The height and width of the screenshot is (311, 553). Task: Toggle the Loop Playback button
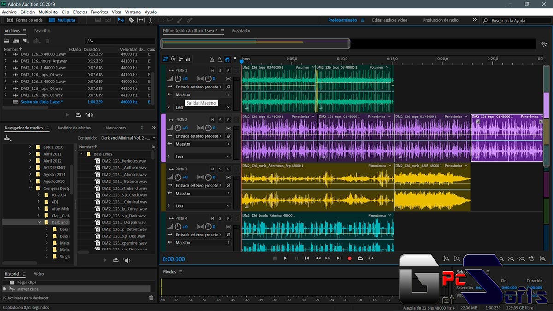point(360,258)
